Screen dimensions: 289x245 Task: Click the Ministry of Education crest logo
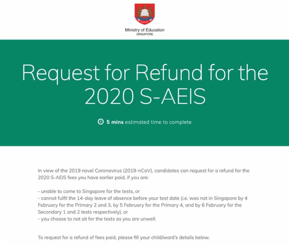click(144, 14)
